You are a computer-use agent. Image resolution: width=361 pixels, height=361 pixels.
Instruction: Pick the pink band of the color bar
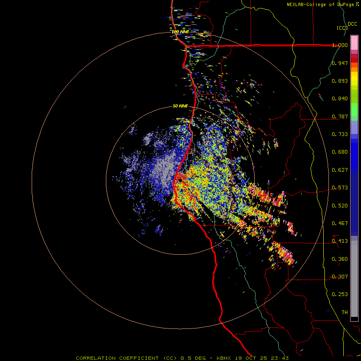354,43
